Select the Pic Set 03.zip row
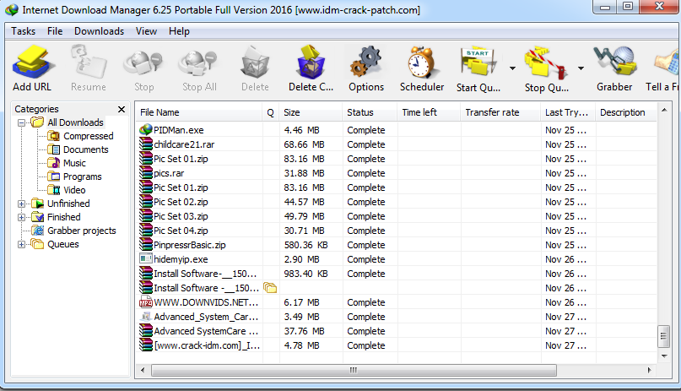This screenshot has height=391, width=681. click(397, 216)
